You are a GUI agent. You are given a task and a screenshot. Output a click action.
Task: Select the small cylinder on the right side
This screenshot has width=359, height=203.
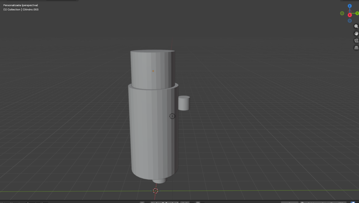coord(184,103)
